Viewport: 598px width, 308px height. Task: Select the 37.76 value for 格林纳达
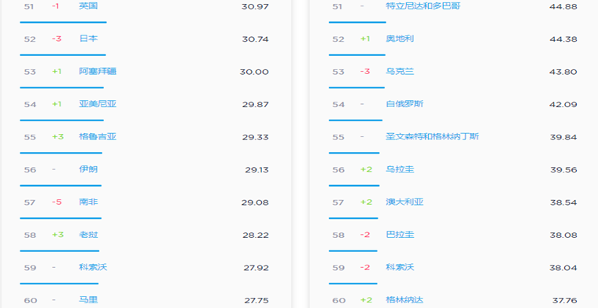pyautogui.click(x=565, y=300)
